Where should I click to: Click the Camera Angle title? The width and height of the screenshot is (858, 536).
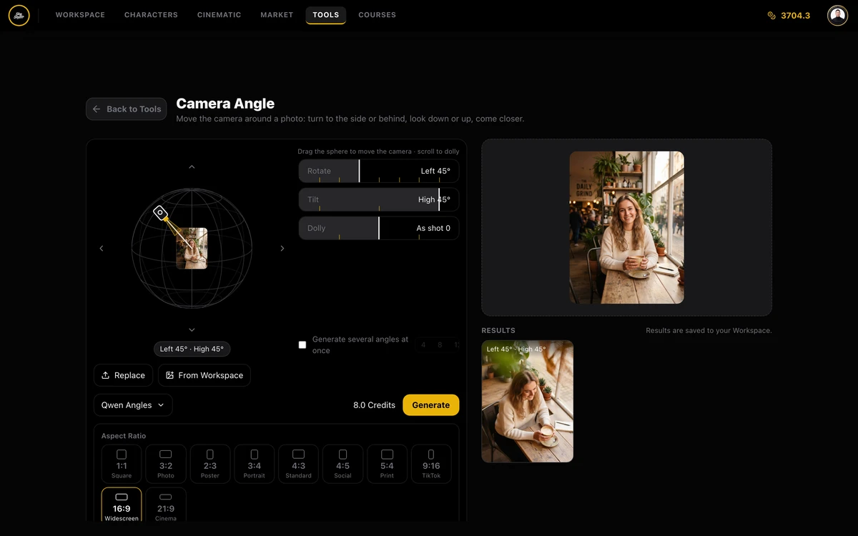[x=225, y=104]
